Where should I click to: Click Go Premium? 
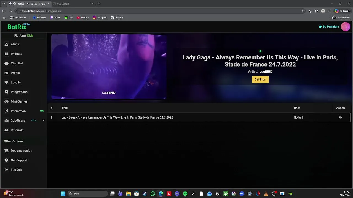tap(329, 27)
